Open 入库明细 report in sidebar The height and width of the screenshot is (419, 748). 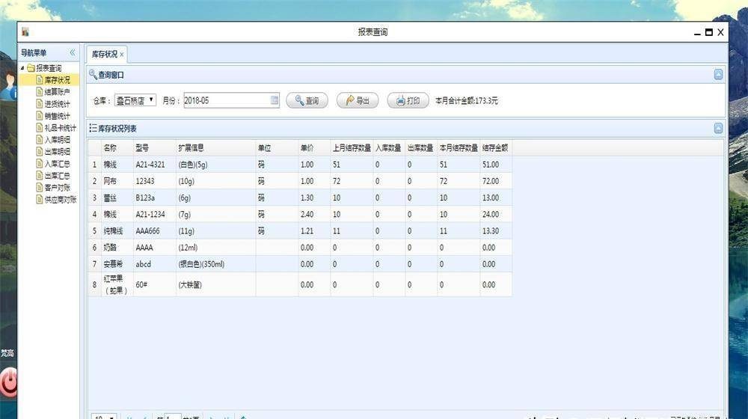[57, 139]
